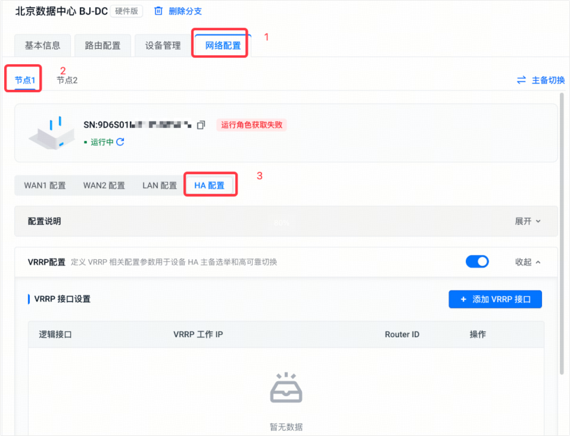Open the WAN1 配置 tab
The width and height of the screenshot is (570, 436).
coord(45,186)
